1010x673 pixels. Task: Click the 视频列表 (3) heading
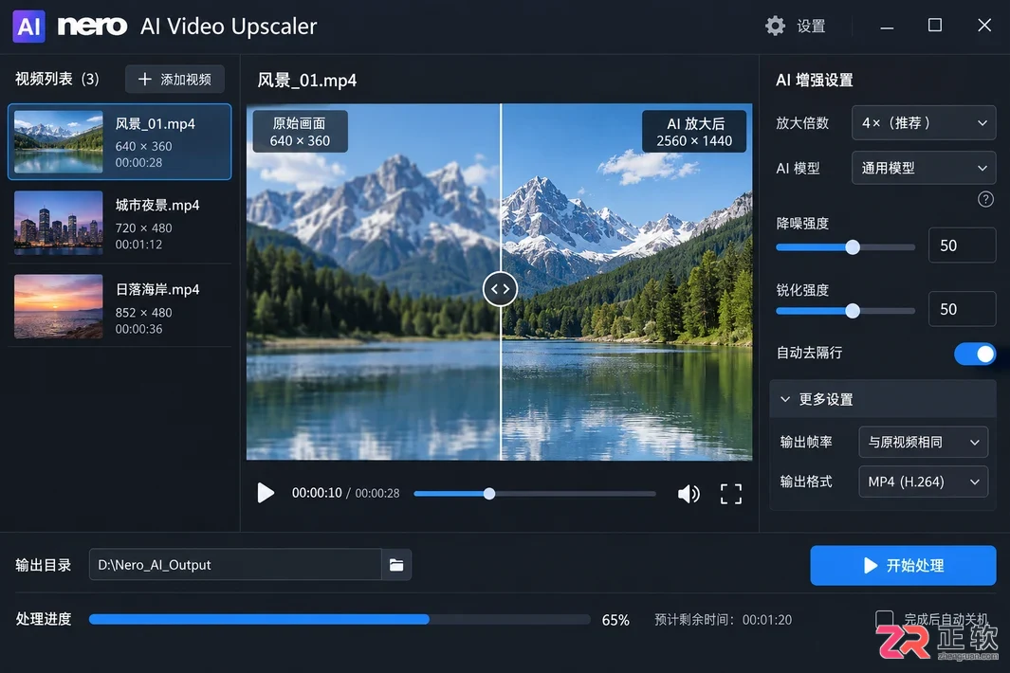57,80
